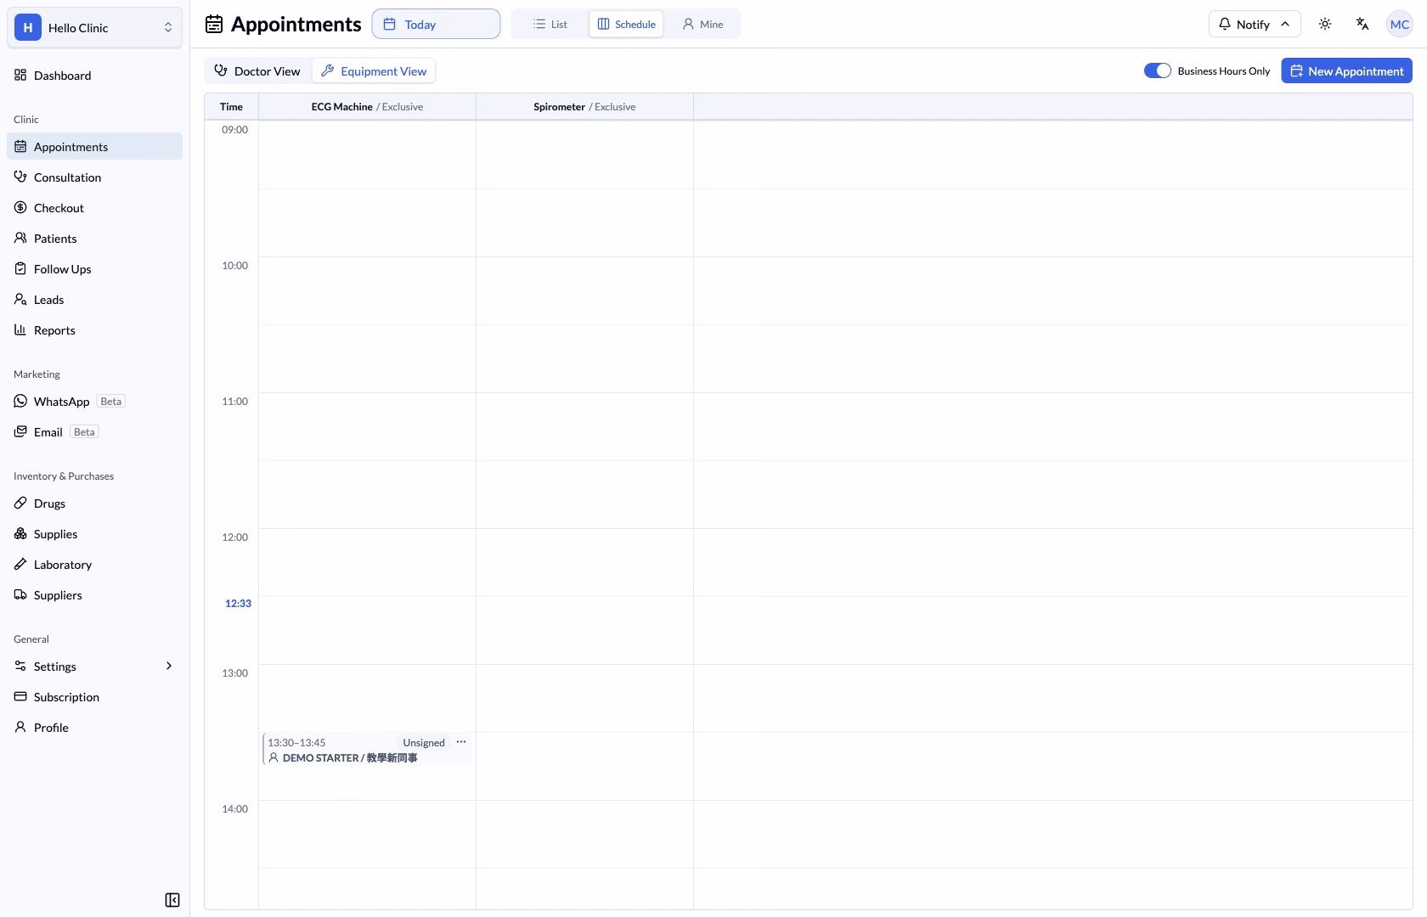Image resolution: width=1427 pixels, height=917 pixels.
Task: Toggle the light/dark theme sun icon
Action: [x=1325, y=24]
